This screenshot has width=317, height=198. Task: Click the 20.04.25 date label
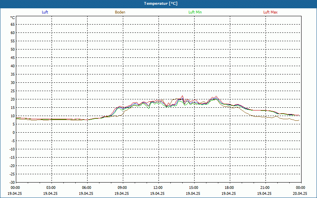[300, 193]
